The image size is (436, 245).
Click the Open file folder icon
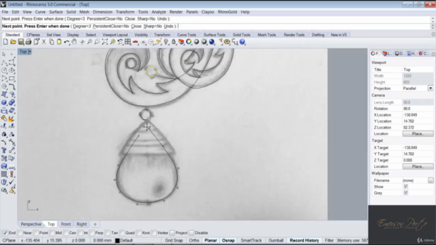(13, 42)
